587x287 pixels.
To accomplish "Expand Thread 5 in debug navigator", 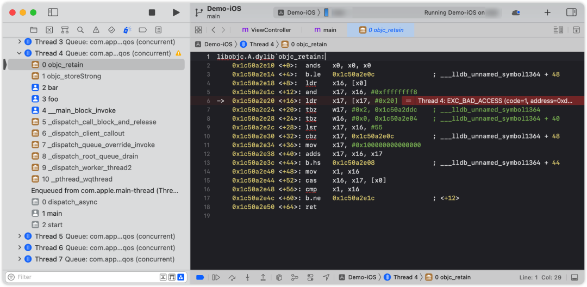I will [x=20, y=236].
